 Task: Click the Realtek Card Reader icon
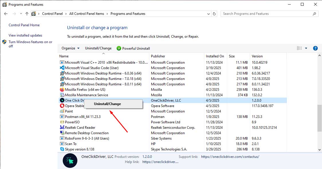[x=62, y=128]
